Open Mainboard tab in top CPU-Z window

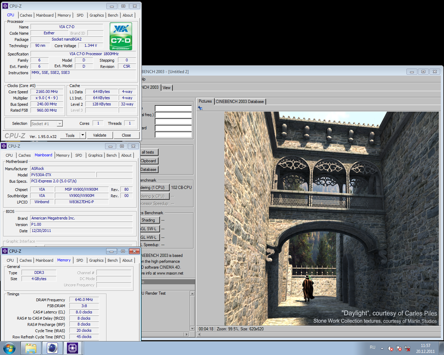pyautogui.click(x=45, y=15)
